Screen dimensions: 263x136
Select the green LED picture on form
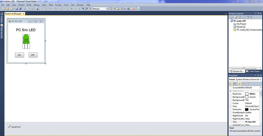[26, 41]
